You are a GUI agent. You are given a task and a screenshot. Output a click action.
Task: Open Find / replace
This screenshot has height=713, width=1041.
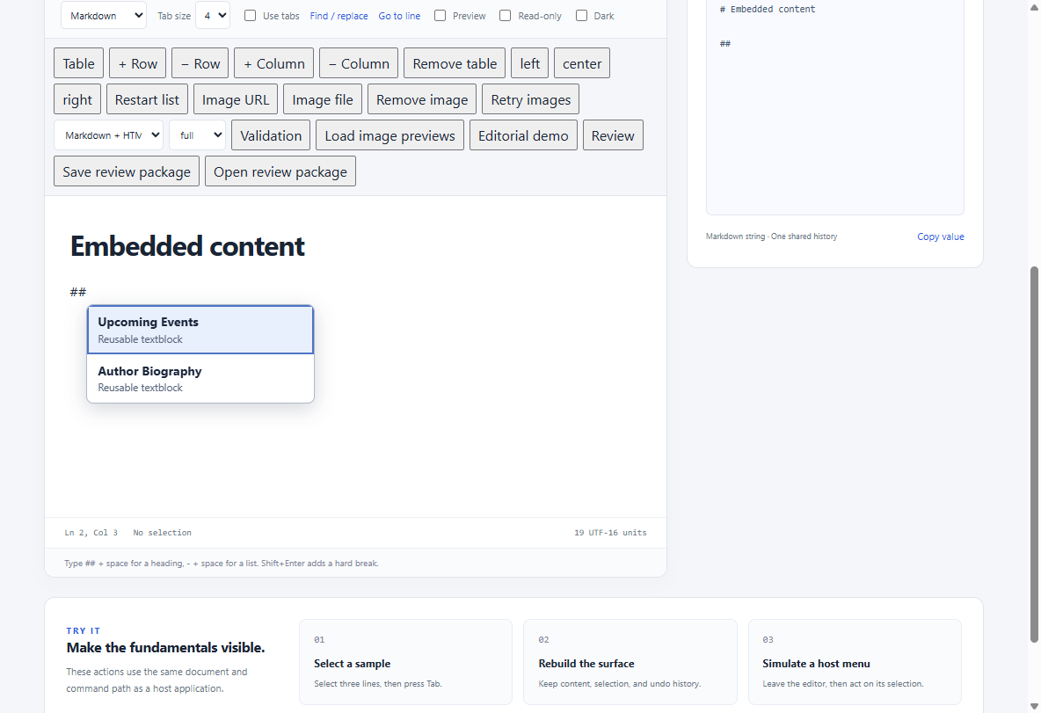point(339,16)
